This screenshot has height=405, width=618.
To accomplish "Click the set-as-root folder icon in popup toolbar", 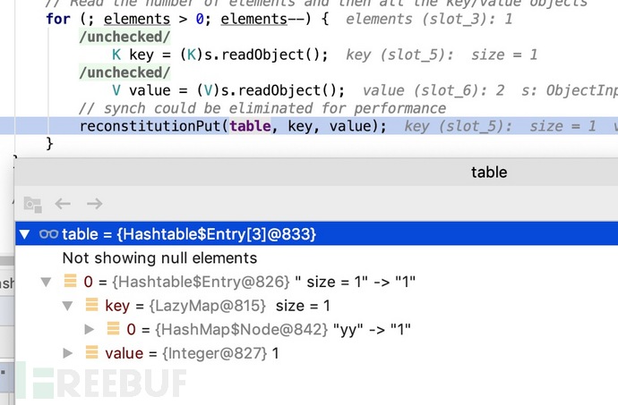I will (32, 204).
